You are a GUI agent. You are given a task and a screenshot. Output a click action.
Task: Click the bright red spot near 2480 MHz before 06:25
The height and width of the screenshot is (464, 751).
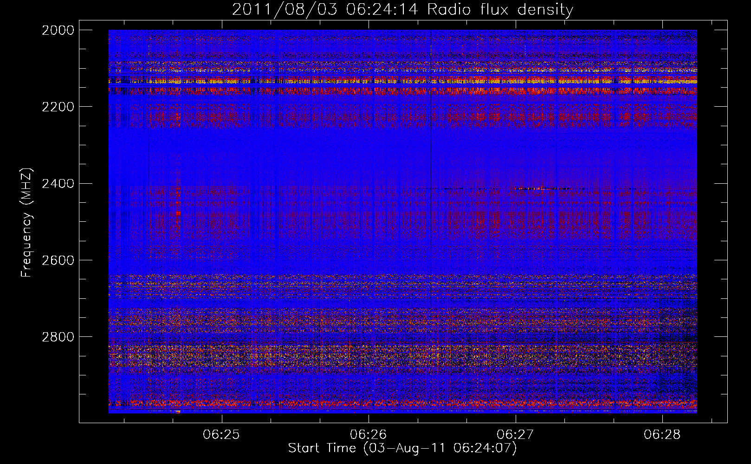point(178,213)
